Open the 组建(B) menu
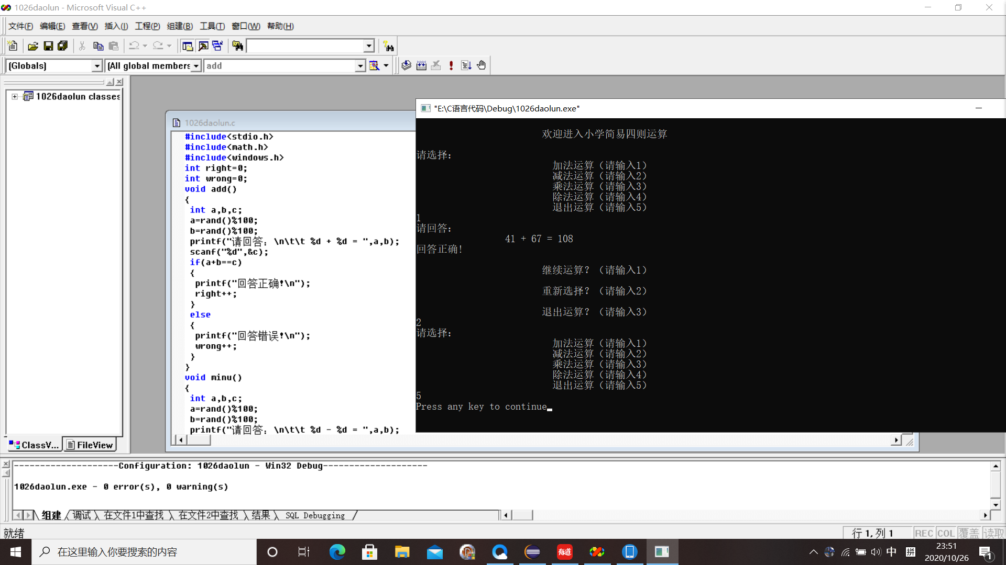Image resolution: width=1006 pixels, height=565 pixels. click(x=180, y=26)
